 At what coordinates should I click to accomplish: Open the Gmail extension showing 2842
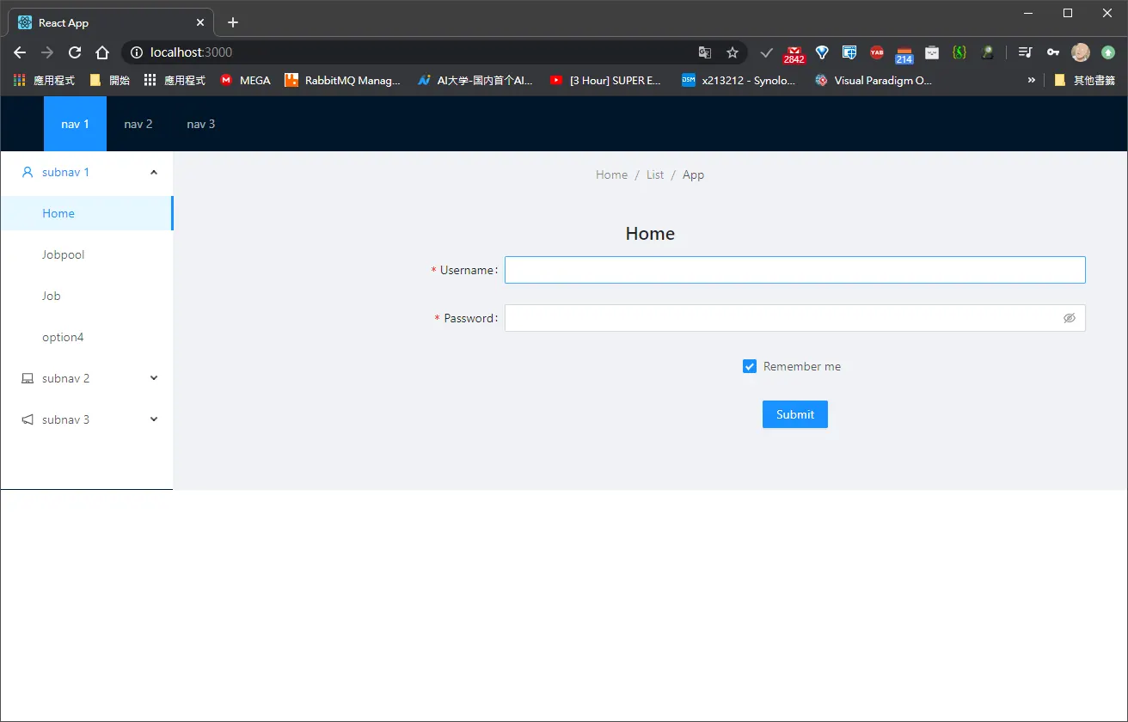[794, 54]
